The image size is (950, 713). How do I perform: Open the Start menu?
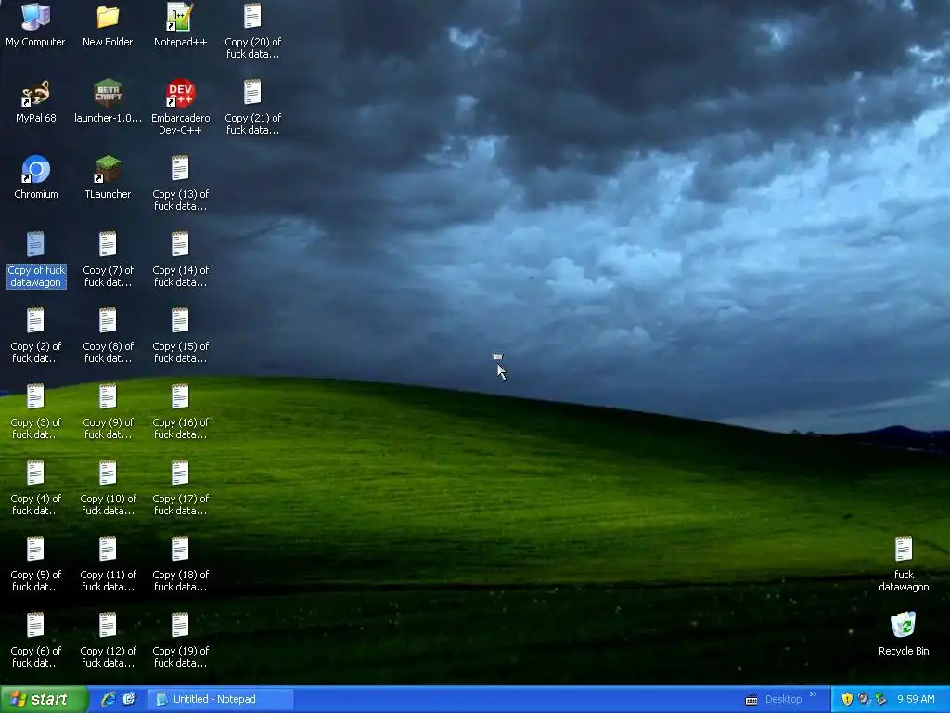45,699
